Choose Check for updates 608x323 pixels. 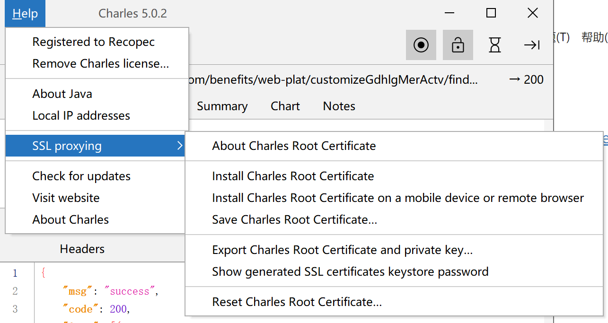(x=95, y=176)
